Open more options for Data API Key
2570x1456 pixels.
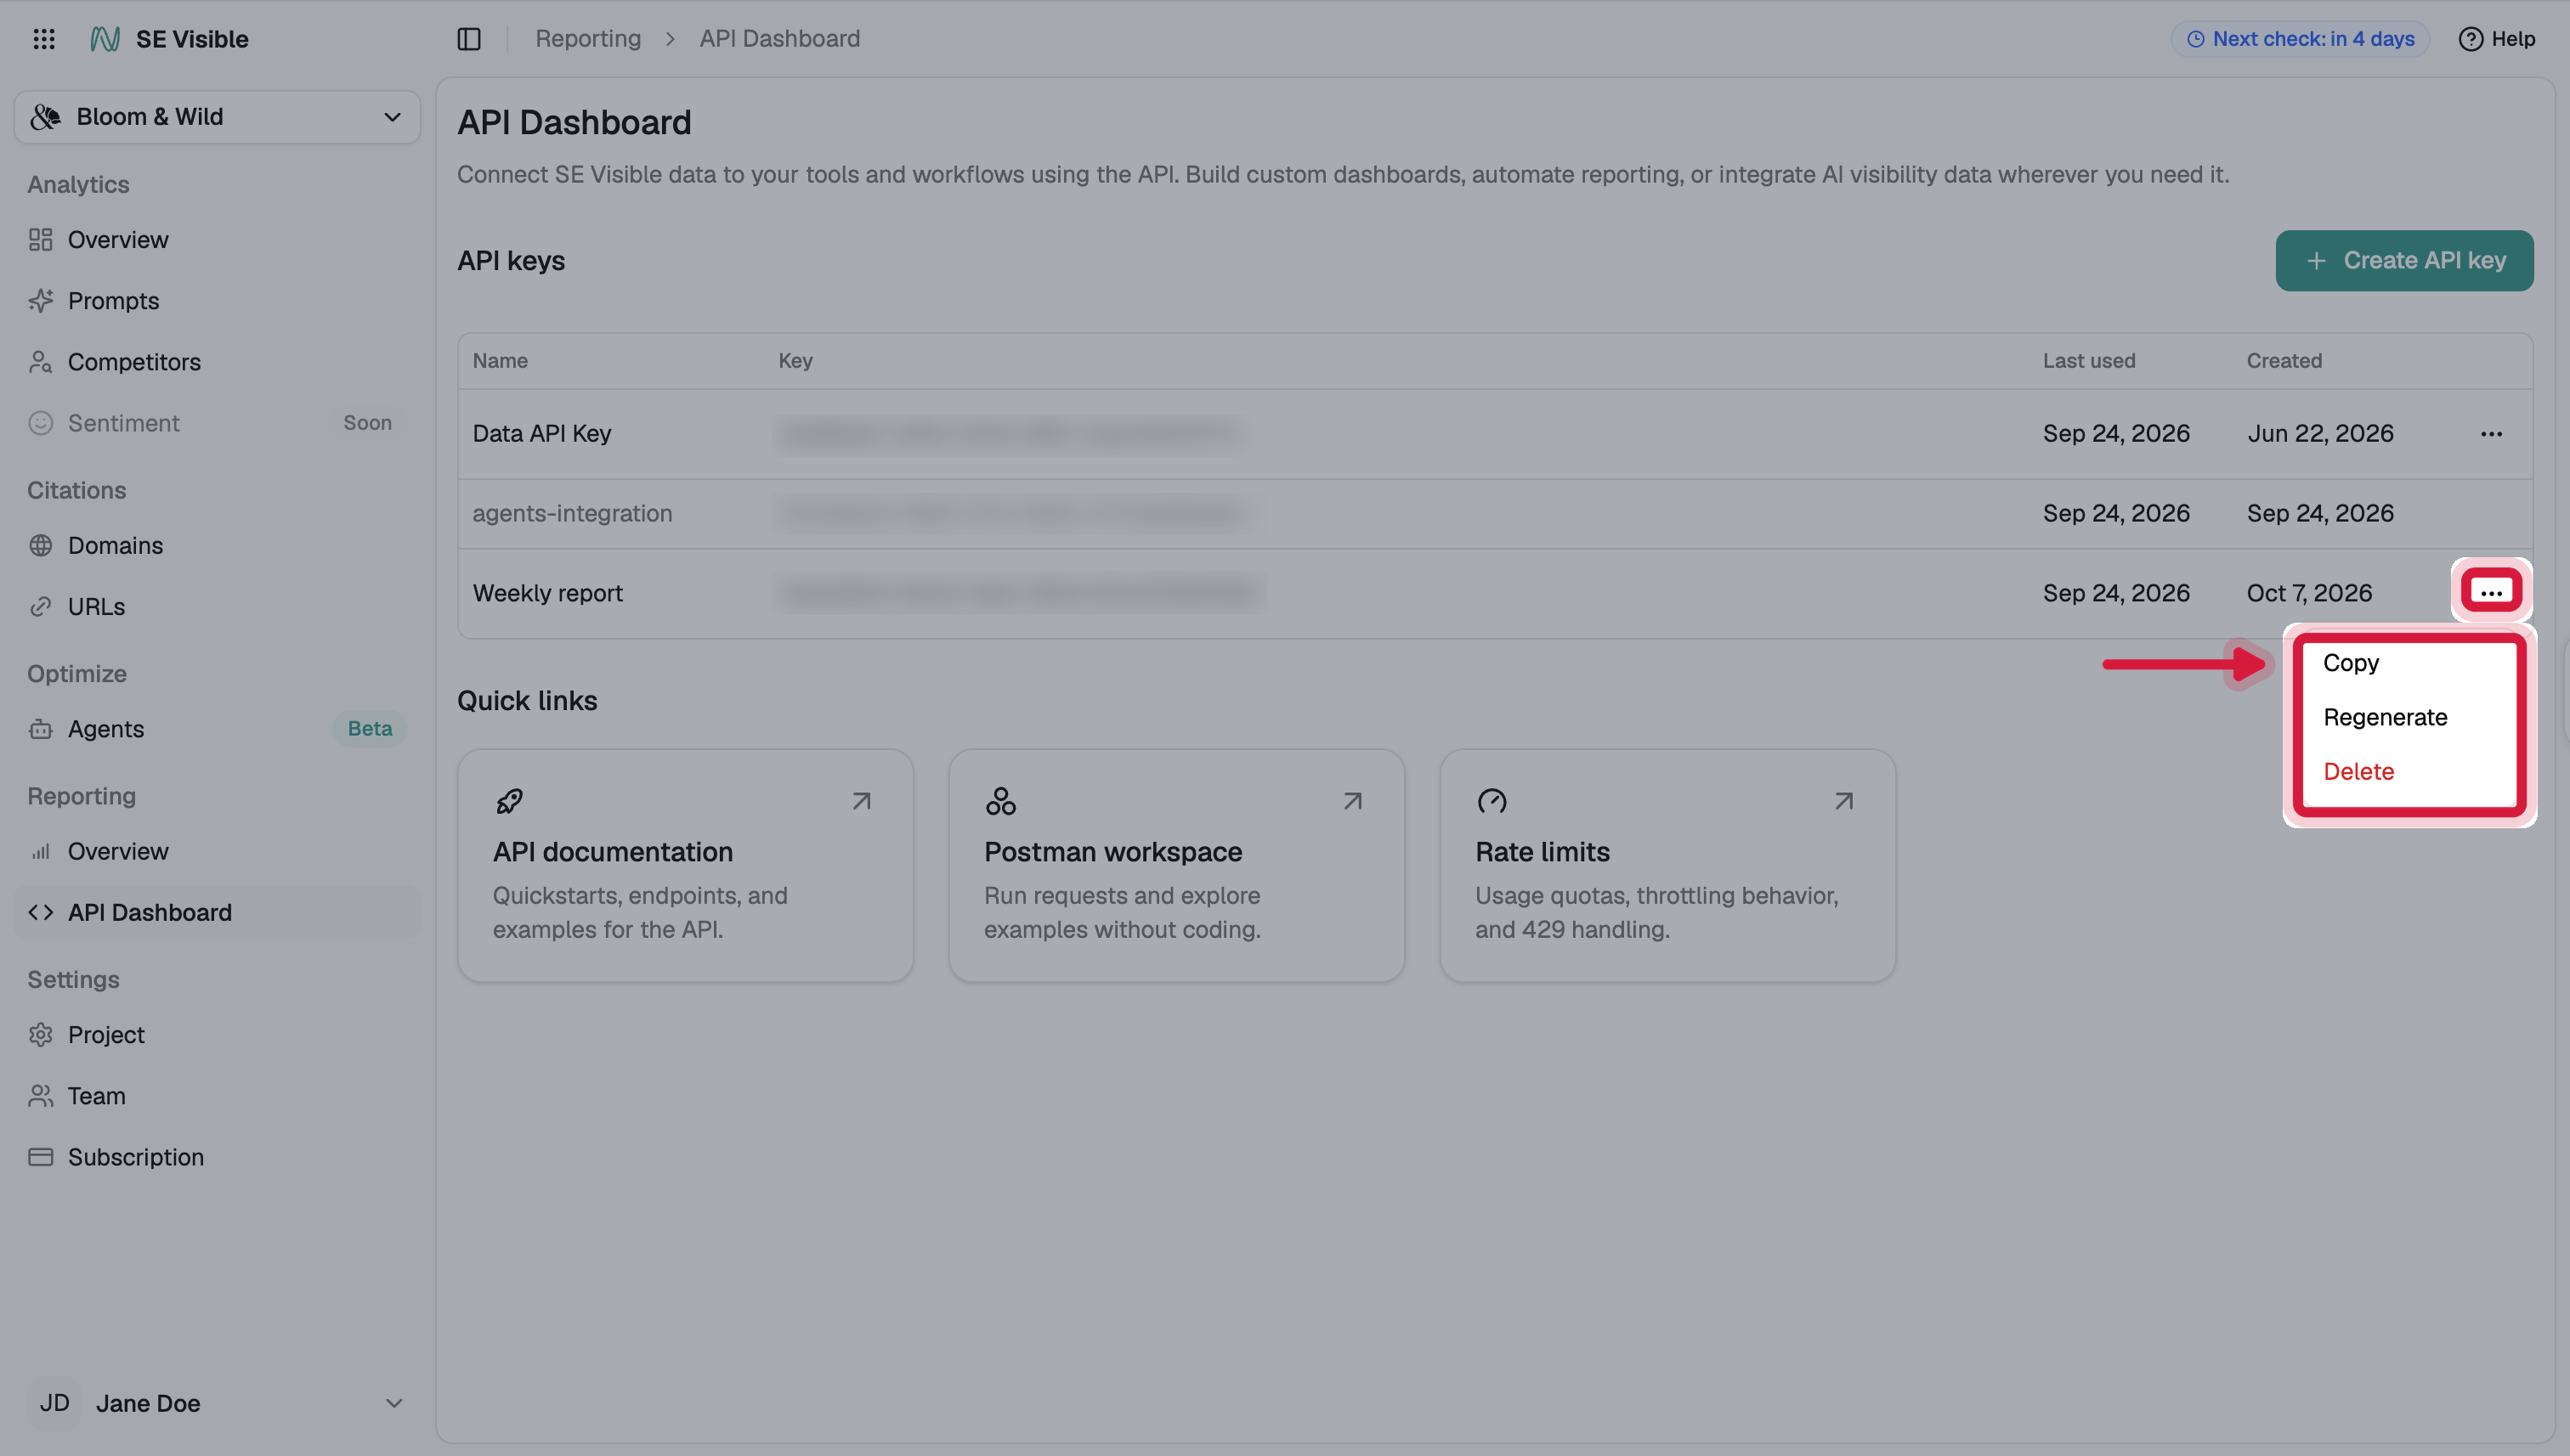click(x=2491, y=434)
